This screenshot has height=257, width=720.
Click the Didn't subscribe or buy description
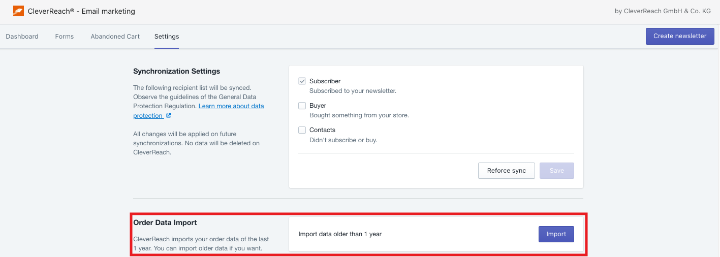tap(343, 140)
